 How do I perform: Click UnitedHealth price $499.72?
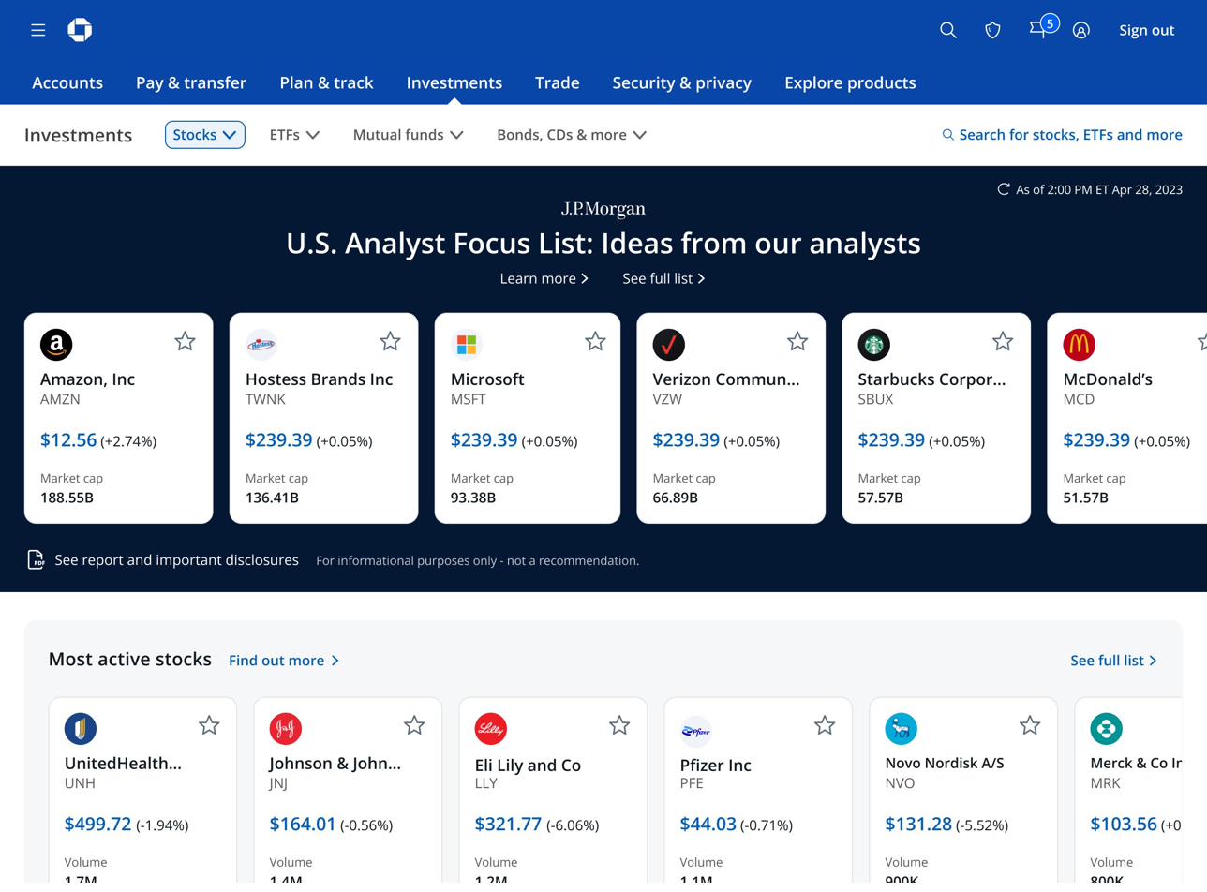pyautogui.click(x=98, y=824)
